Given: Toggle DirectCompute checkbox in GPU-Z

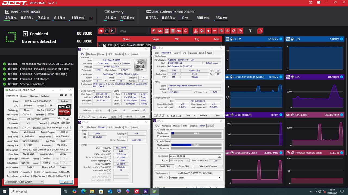Looking at the screenshot, I should 43,172.
